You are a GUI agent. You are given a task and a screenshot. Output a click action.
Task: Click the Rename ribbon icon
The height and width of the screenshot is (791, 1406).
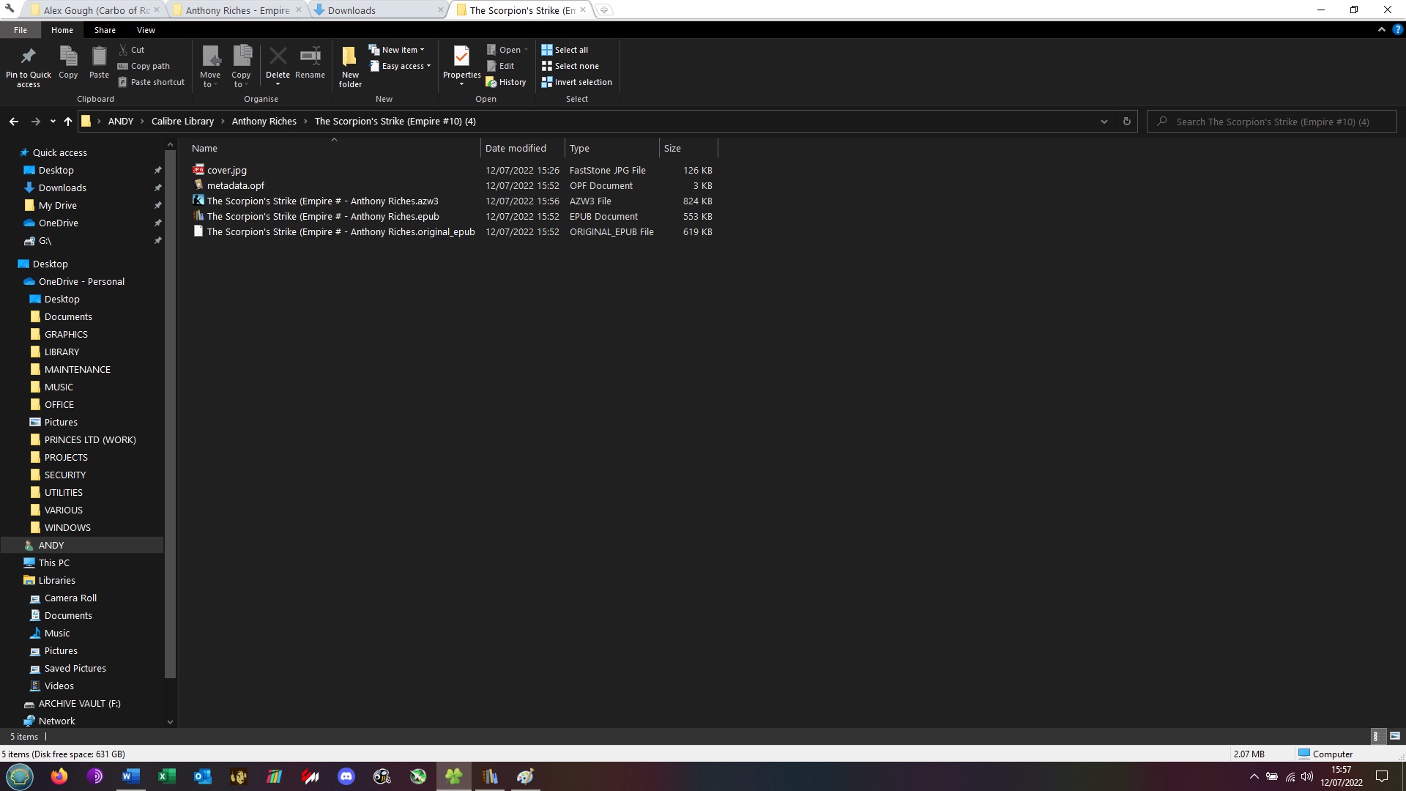[x=310, y=56]
